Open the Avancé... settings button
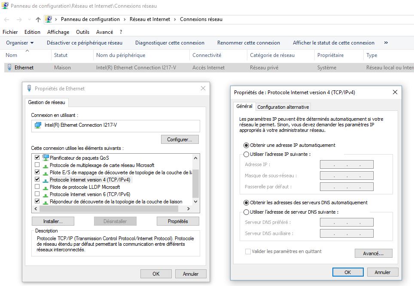Viewport: 414px width, 286px height. (374, 253)
